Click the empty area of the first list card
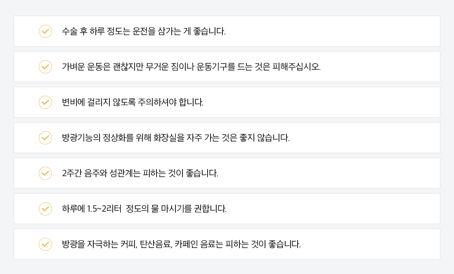 click(333, 31)
